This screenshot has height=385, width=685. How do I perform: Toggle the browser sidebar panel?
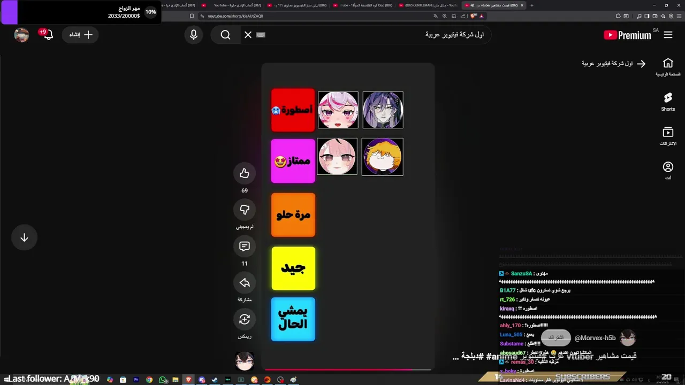tap(646, 16)
